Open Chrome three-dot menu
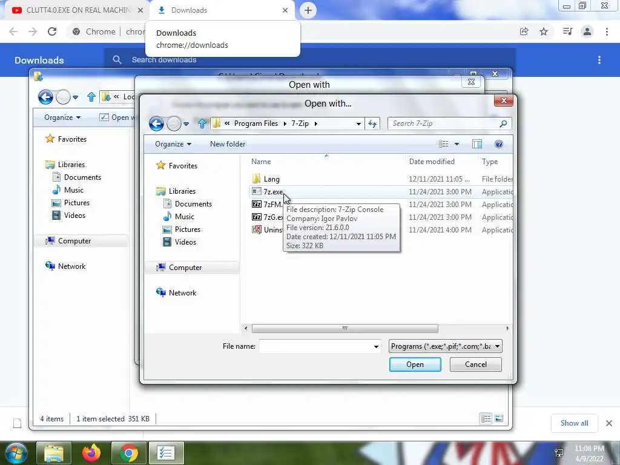 pos(607,31)
